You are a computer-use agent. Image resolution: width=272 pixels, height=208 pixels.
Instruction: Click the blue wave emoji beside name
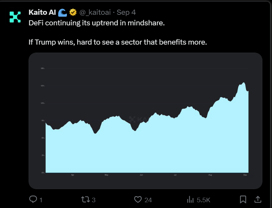coord(63,13)
